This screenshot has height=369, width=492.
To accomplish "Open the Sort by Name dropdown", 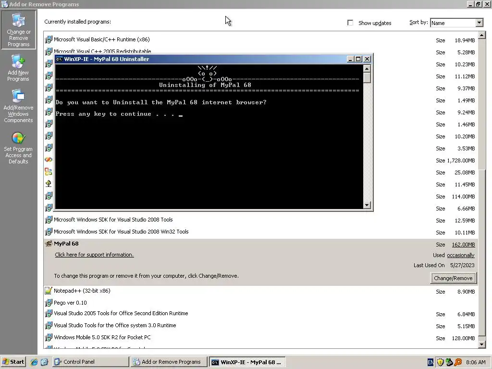I will click(479, 23).
